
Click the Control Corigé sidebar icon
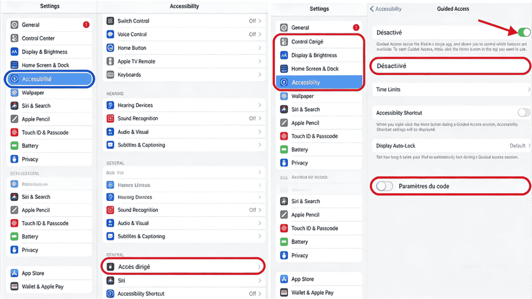click(284, 42)
